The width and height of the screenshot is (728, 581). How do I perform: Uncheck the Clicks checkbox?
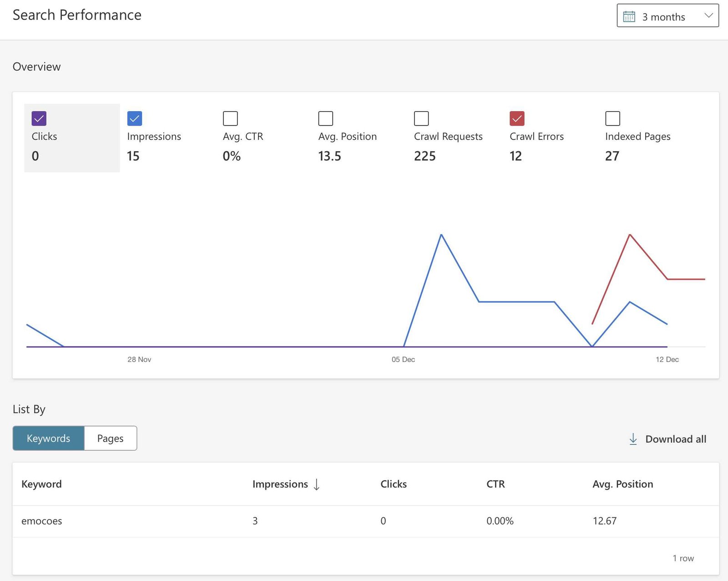39,118
